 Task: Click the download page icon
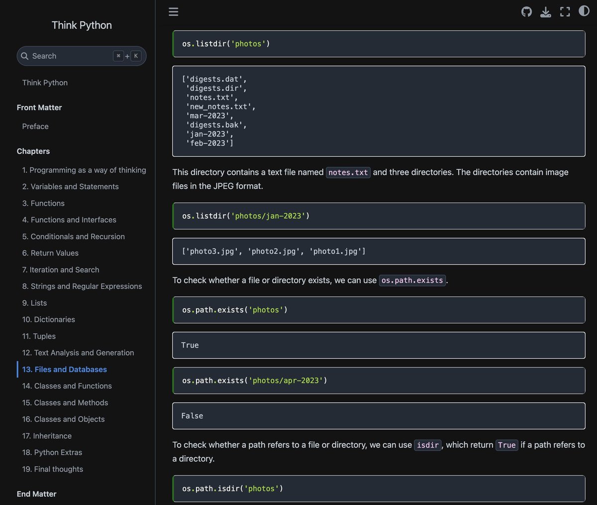pos(546,11)
